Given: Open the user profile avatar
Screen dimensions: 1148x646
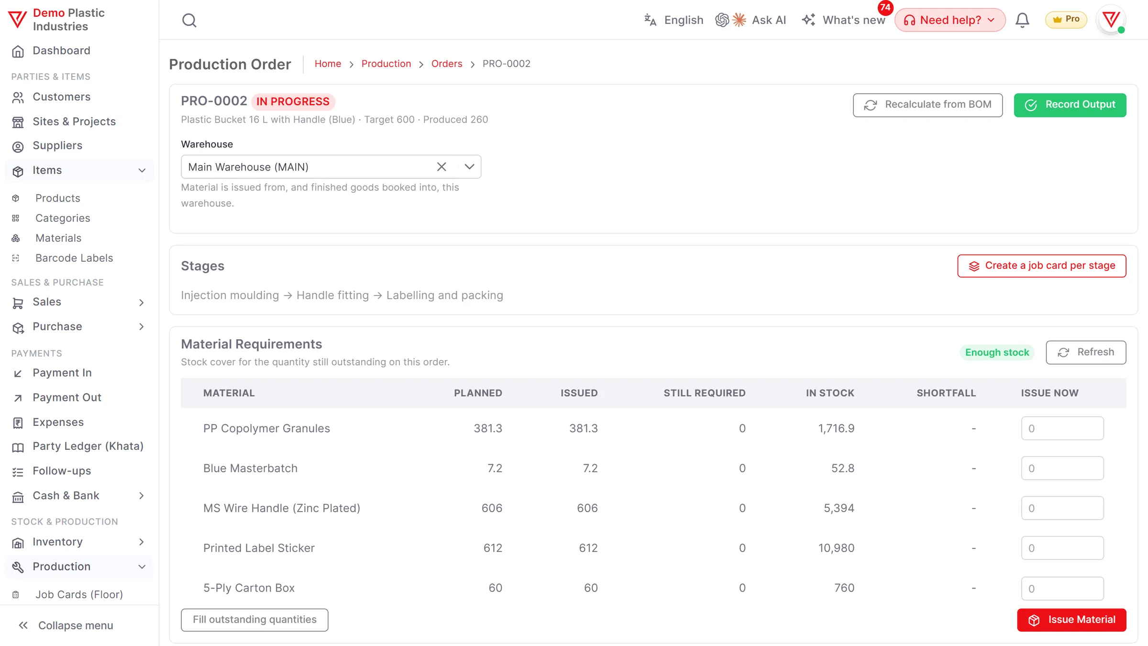Looking at the screenshot, I should 1111,20.
